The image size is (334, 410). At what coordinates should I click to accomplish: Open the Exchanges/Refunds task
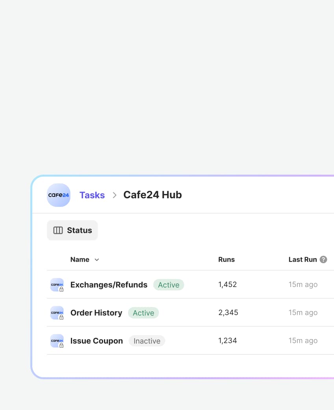pyautogui.click(x=109, y=285)
